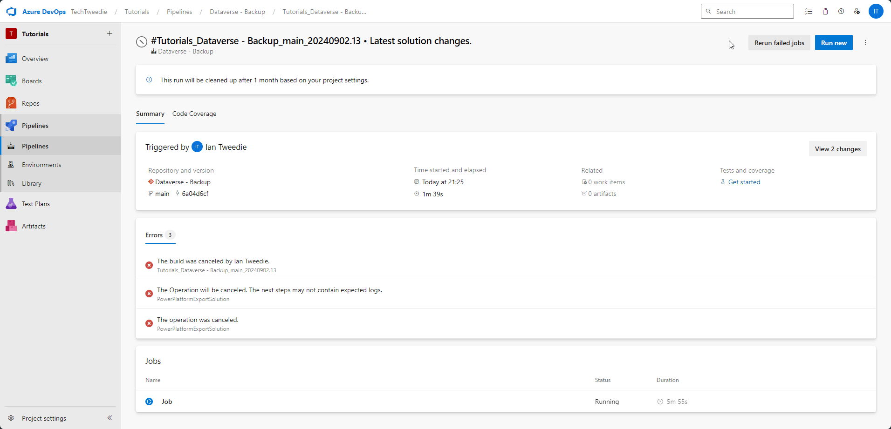Image resolution: width=891 pixels, height=429 pixels.
Task: Open the more actions ellipsis menu
Action: 865,42
